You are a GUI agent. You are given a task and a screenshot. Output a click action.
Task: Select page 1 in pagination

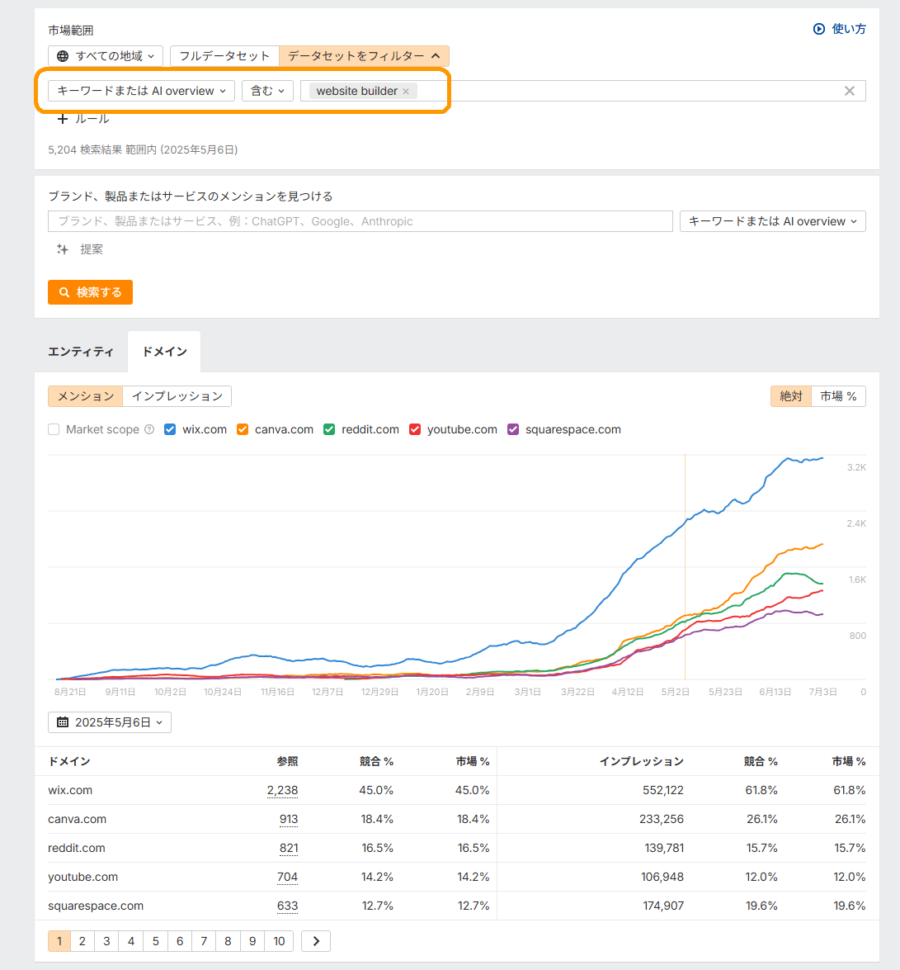click(59, 941)
